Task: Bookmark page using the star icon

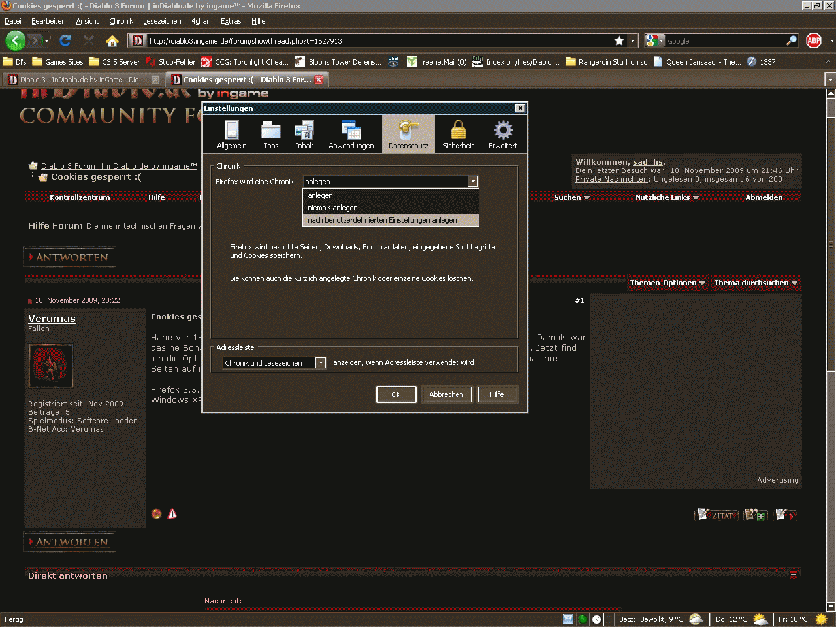Action: click(619, 40)
